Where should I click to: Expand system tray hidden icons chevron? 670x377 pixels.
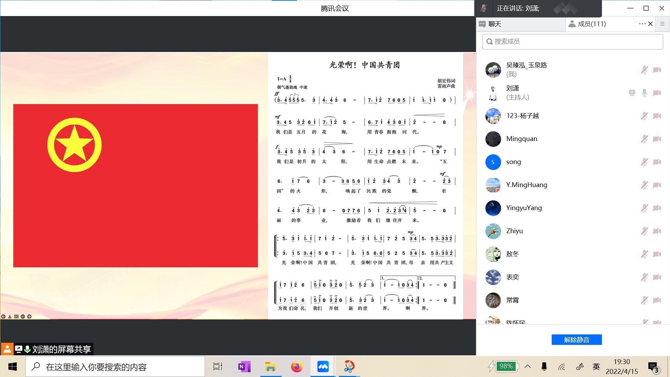click(x=528, y=367)
